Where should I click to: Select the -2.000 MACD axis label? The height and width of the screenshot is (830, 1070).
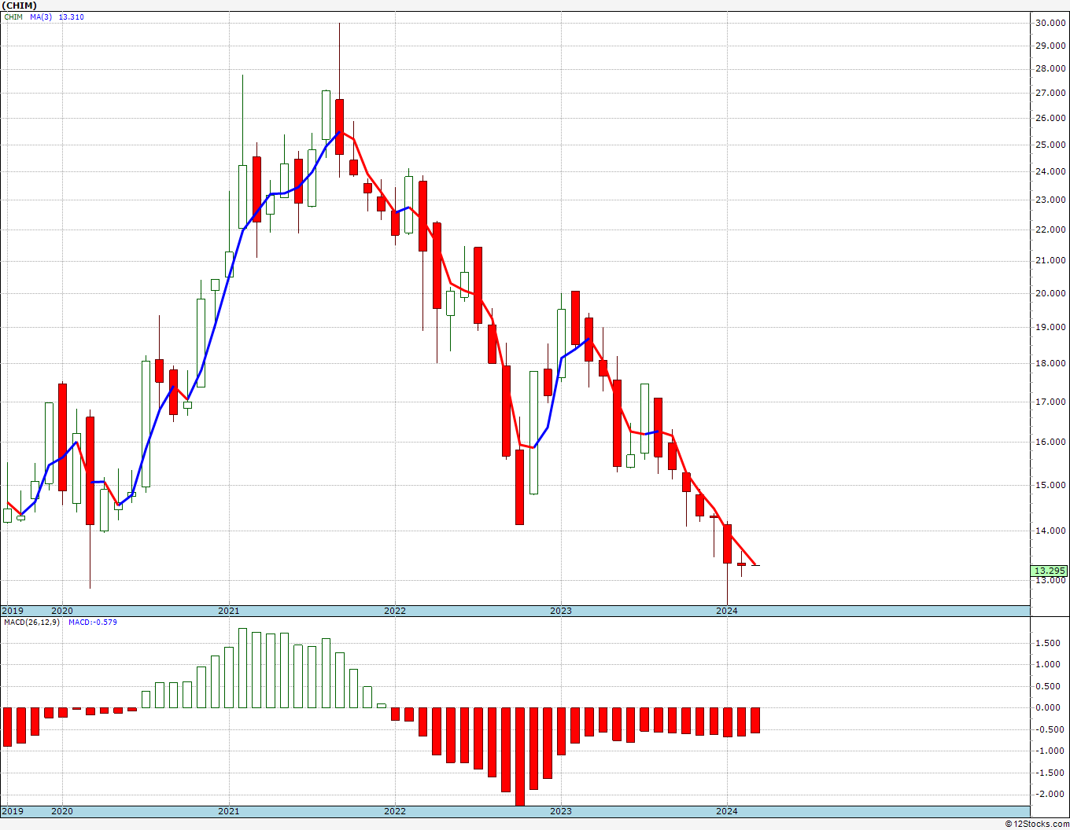(x=1049, y=794)
